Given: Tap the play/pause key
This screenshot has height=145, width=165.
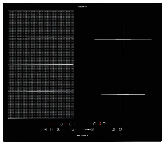Looking at the screenshot, I should pyautogui.click(x=45, y=129).
